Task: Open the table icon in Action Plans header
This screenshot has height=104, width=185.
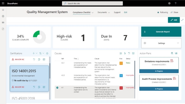Action: 172,53
